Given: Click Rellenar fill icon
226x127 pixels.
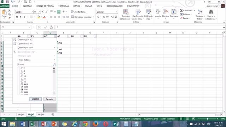Looking at the screenshot, I should pos(181,14).
